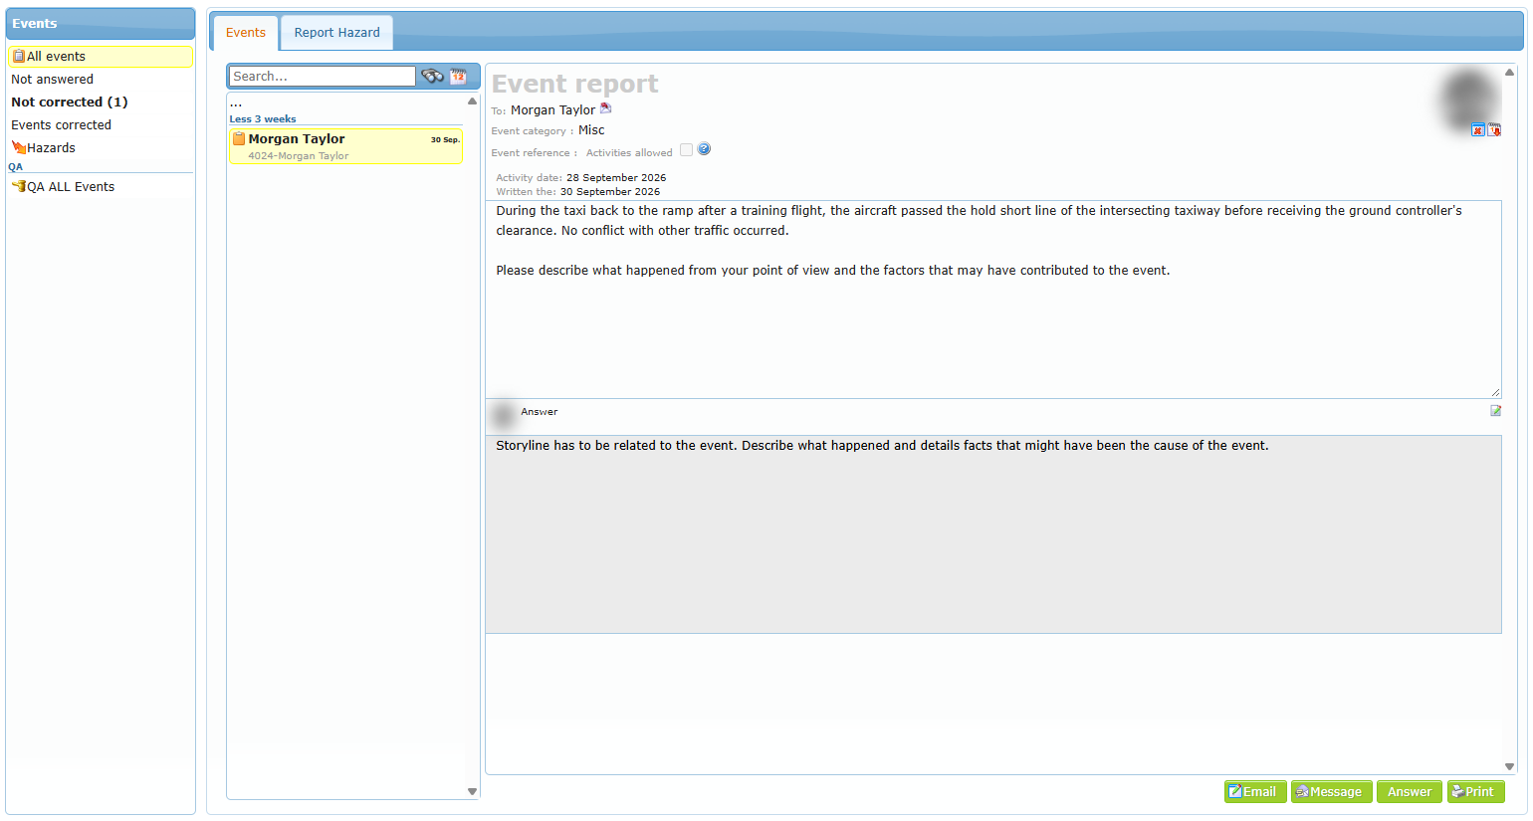
Task: Click the event report scroll-up arrow
Action: click(x=1509, y=73)
